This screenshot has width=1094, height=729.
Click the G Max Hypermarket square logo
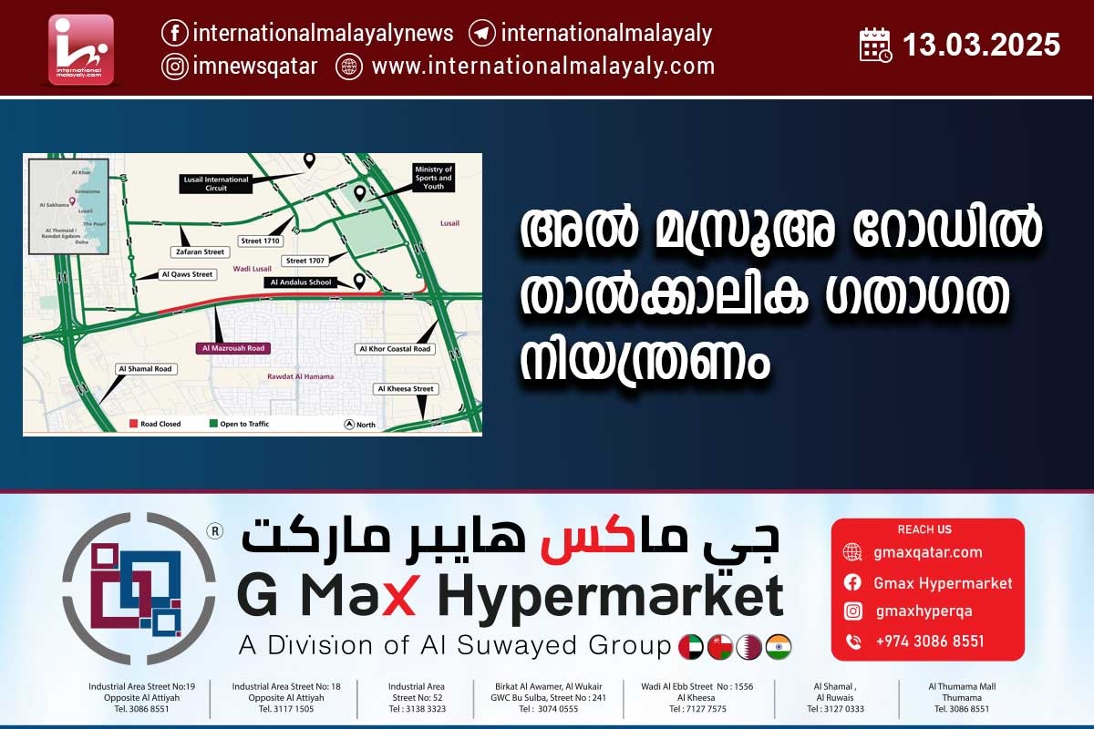[x=139, y=589]
